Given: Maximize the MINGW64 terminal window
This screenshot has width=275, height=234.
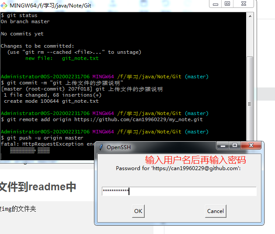Looking at the screenshot, I should click(227, 4).
